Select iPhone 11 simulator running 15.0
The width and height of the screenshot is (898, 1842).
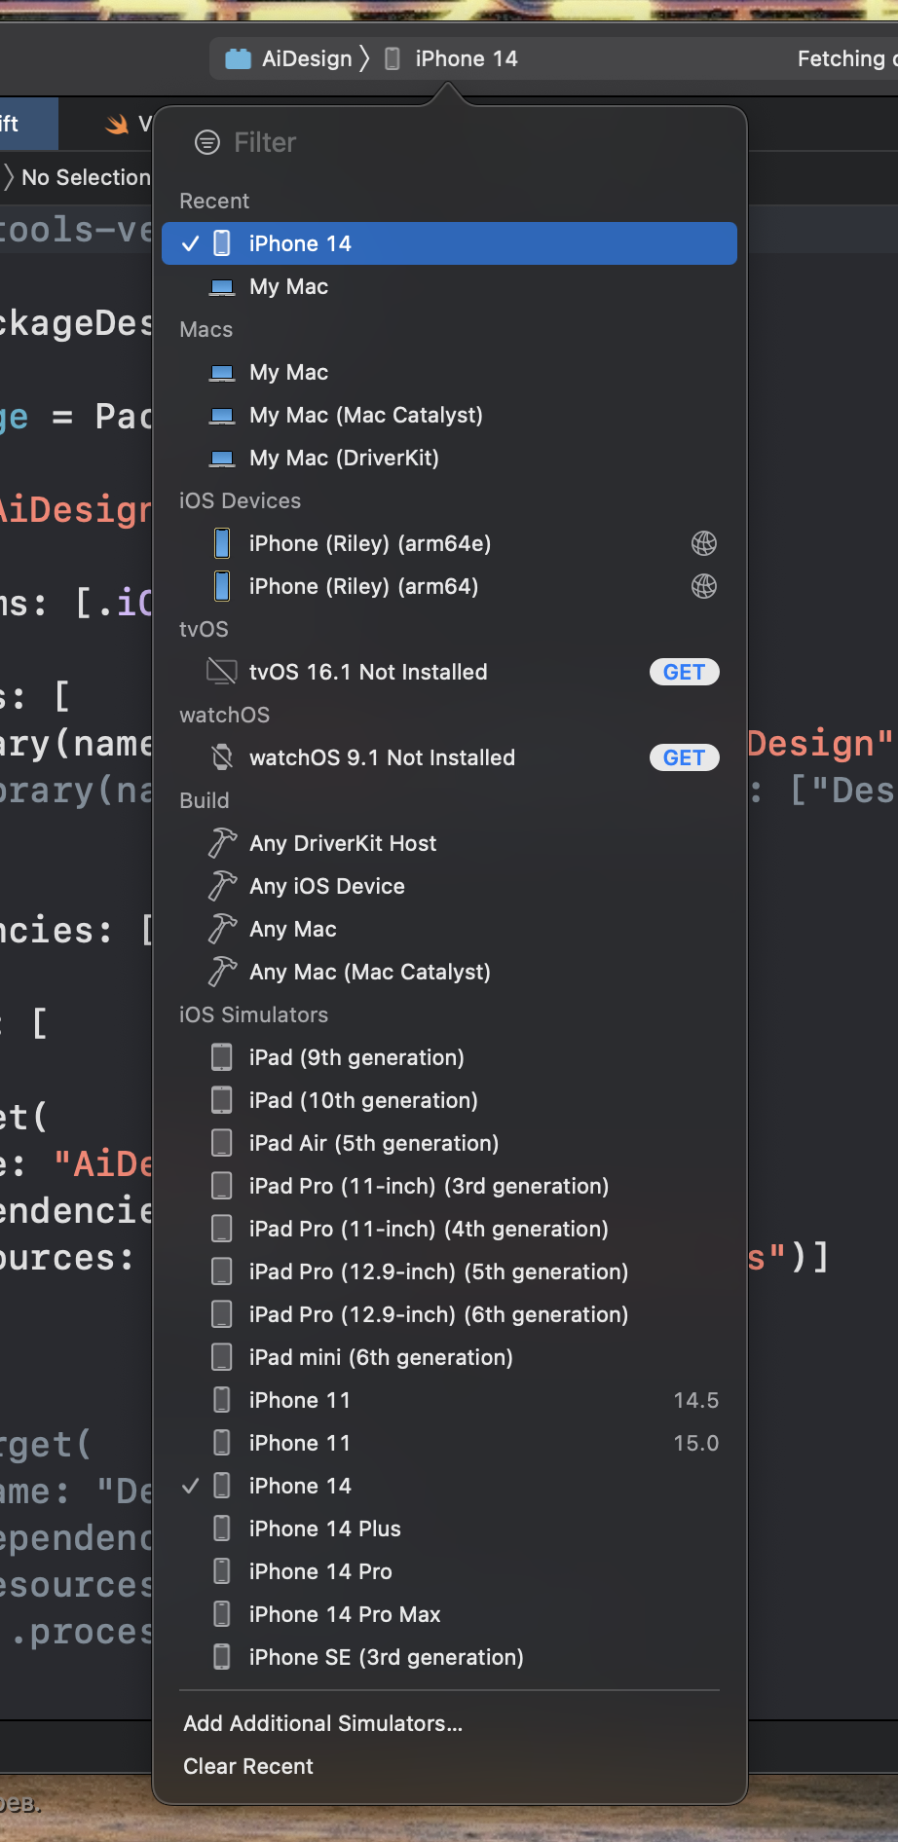pyautogui.click(x=449, y=1443)
